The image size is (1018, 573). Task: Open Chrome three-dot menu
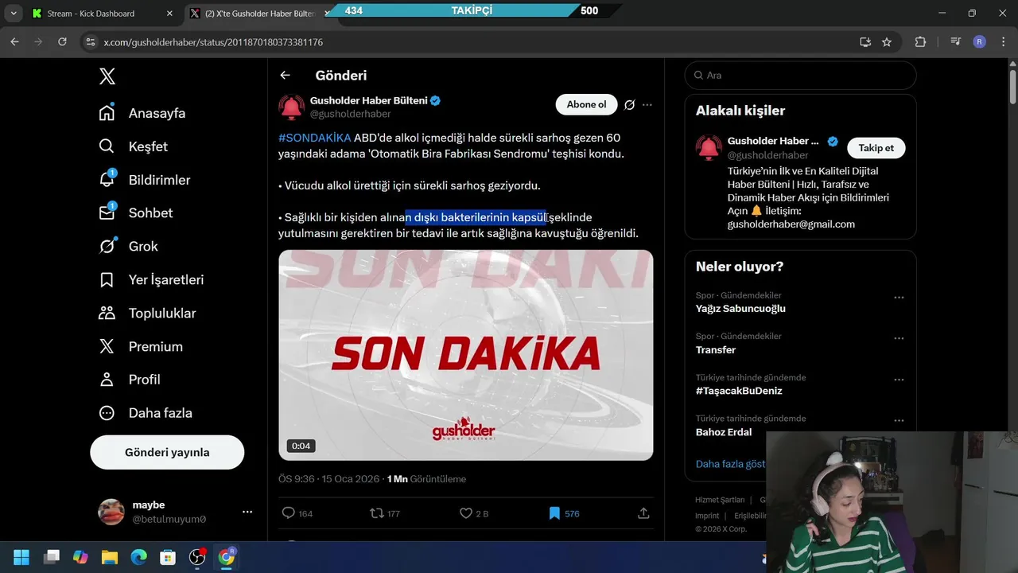coord(1003,42)
